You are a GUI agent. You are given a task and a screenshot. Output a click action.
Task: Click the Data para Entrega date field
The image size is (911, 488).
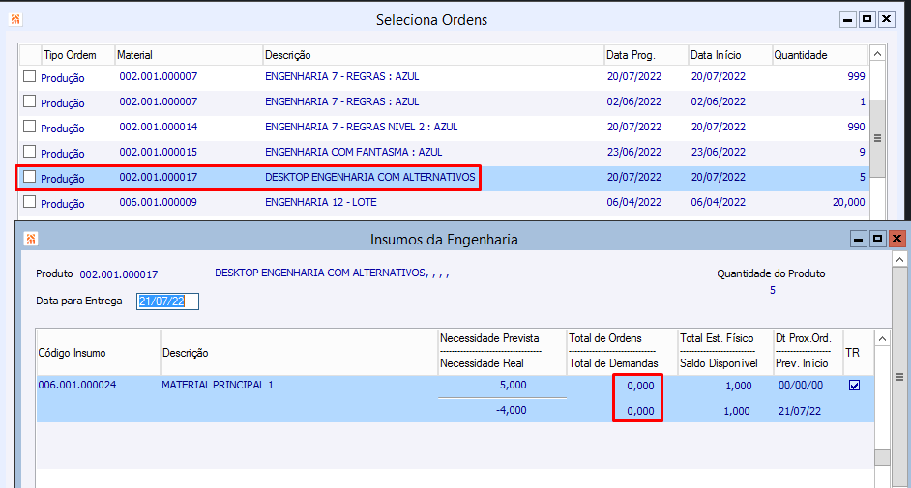click(x=168, y=301)
